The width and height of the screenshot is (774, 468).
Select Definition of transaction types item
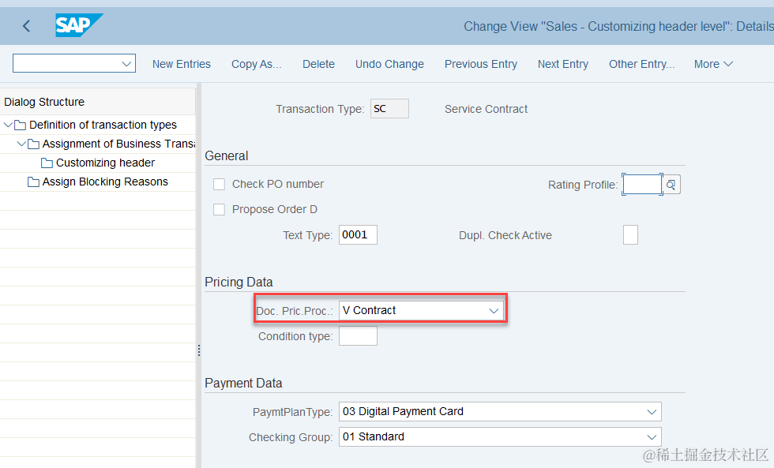pyautogui.click(x=103, y=125)
